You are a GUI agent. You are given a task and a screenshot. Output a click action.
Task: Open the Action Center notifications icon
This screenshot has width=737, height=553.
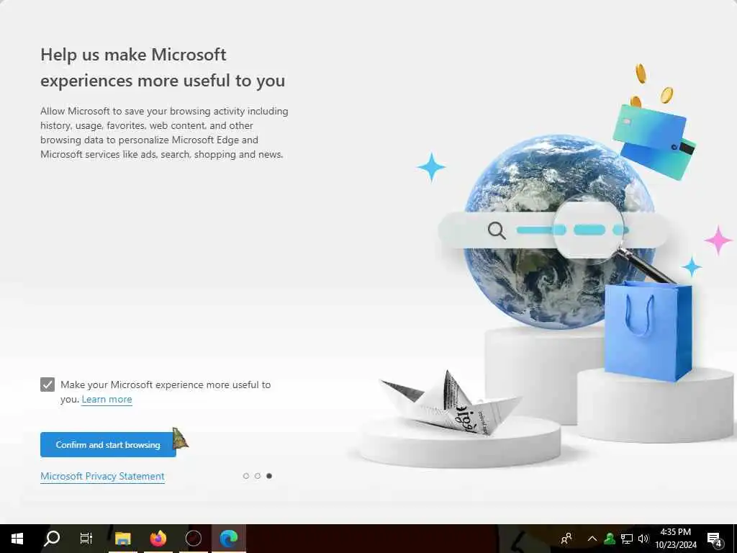(x=715, y=539)
